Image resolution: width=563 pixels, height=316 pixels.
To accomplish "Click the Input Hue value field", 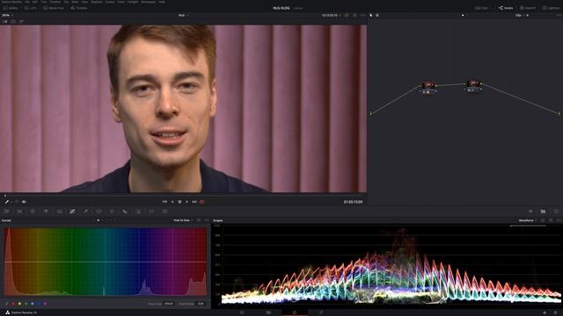I will (x=168, y=304).
